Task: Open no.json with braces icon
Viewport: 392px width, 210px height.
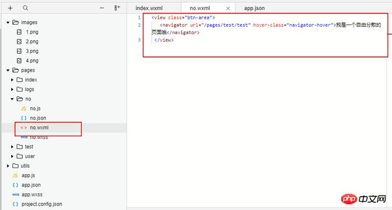Action: (x=34, y=118)
